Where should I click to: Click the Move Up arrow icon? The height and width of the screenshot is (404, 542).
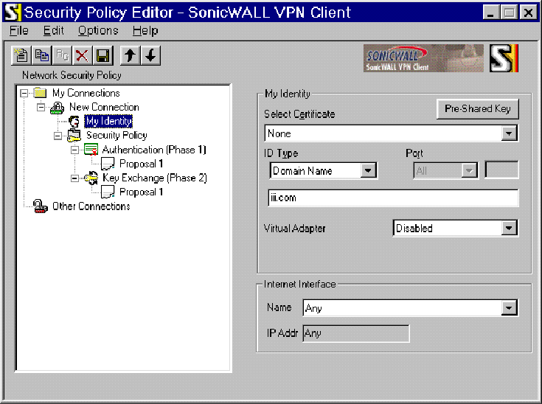coord(130,55)
